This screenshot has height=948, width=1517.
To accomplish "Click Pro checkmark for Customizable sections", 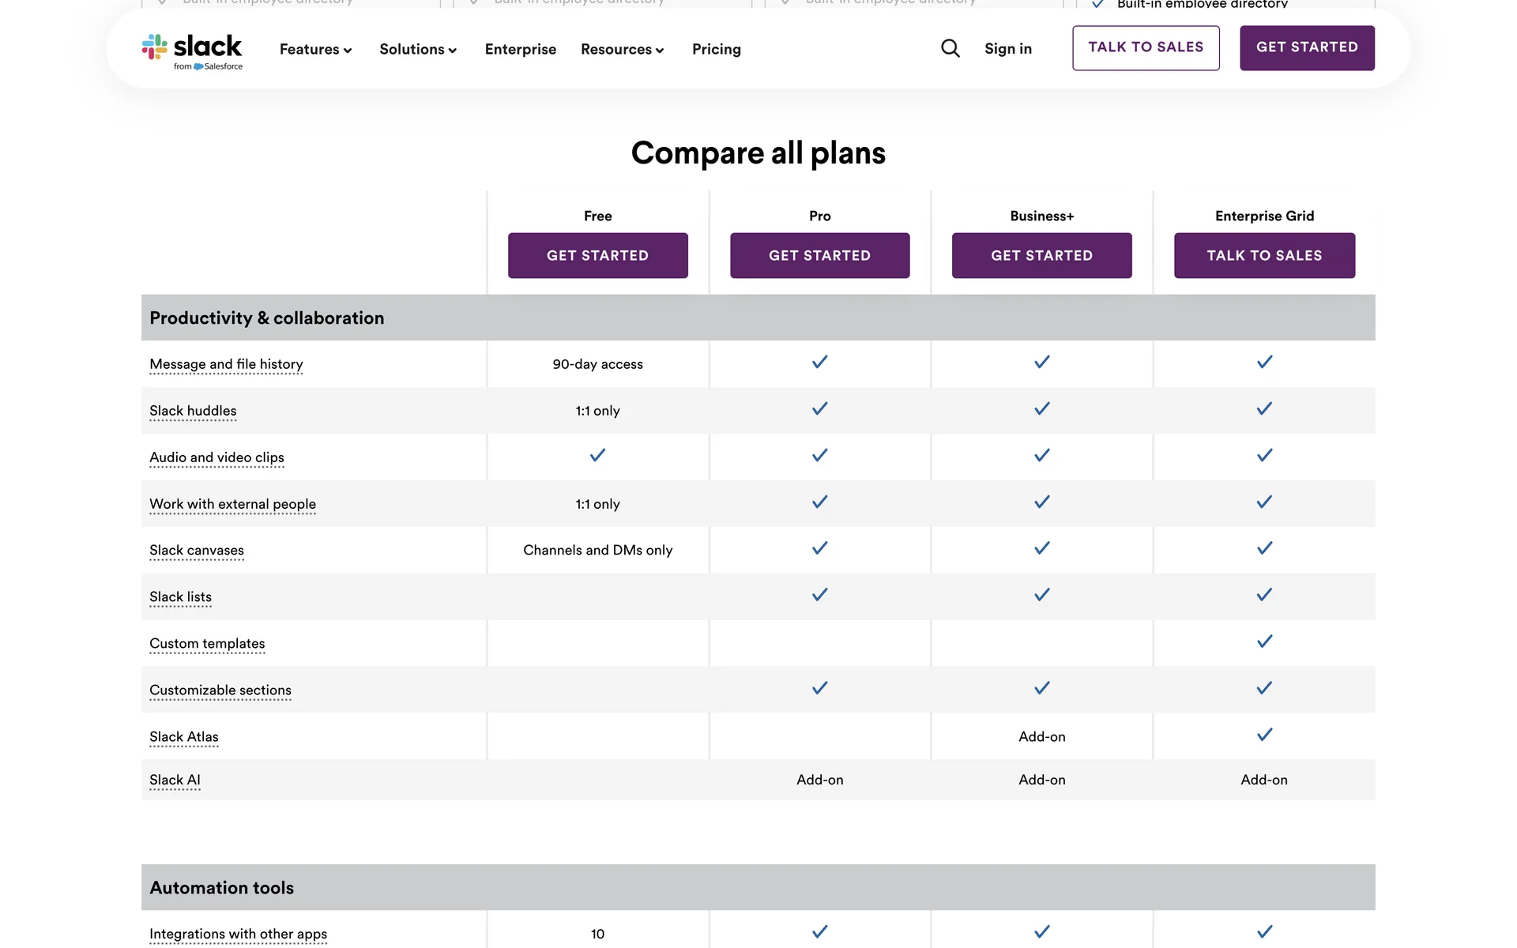I will tap(819, 689).
